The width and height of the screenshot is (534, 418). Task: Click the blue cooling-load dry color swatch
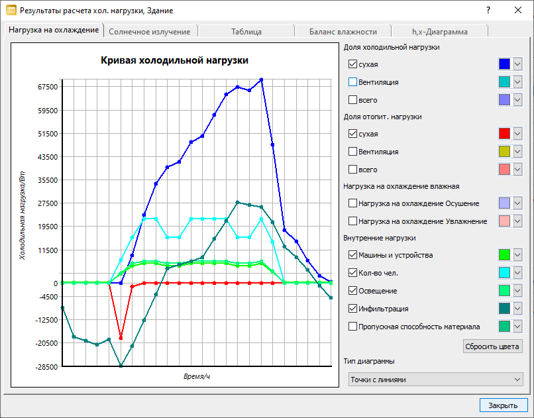[x=504, y=64]
